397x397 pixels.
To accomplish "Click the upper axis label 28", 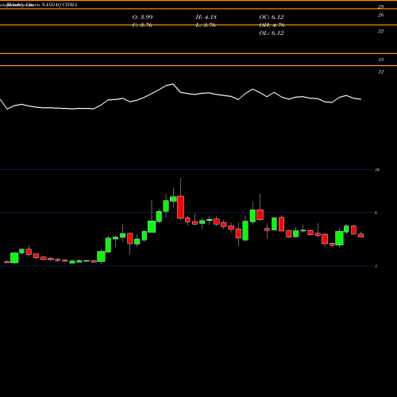I will point(380,7).
